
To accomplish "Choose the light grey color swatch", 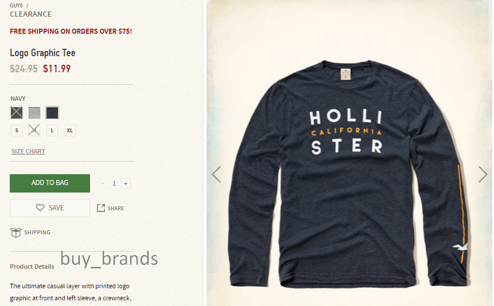I will [34, 113].
